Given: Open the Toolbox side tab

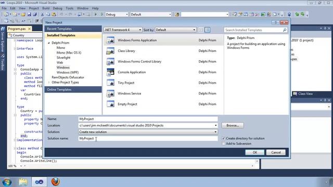Looking at the screenshot, I should pos(3,62).
